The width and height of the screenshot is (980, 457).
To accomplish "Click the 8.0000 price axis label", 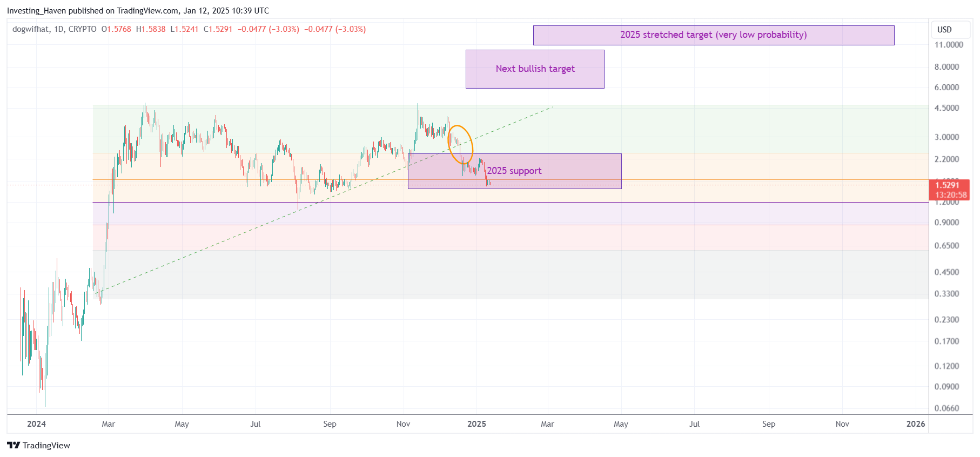I will tap(947, 67).
